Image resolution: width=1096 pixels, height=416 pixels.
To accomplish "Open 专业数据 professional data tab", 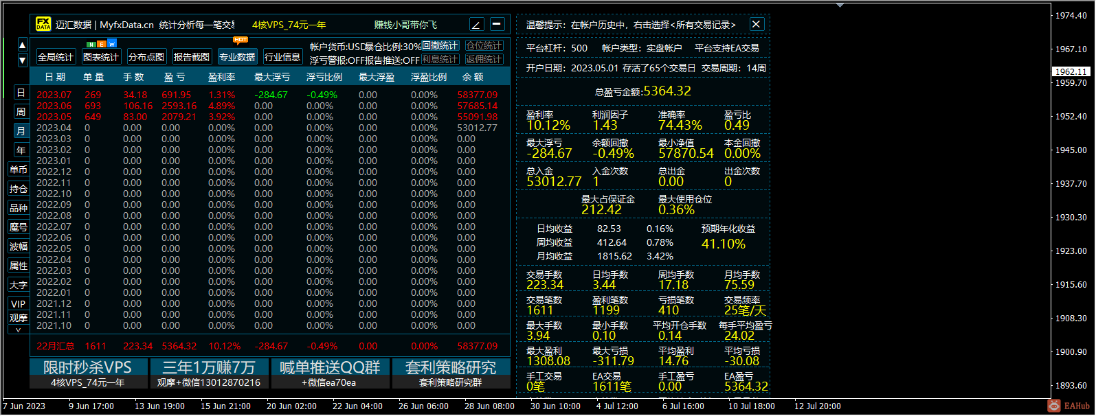I will click(x=237, y=57).
